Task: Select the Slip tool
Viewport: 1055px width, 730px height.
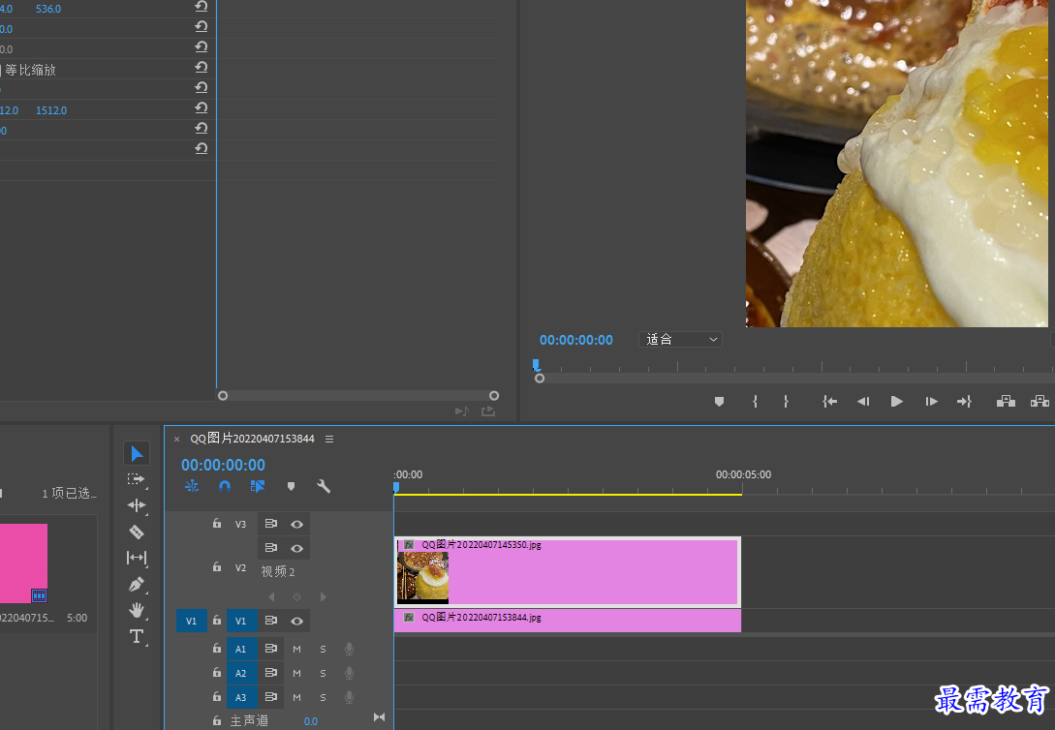Action: (x=136, y=558)
